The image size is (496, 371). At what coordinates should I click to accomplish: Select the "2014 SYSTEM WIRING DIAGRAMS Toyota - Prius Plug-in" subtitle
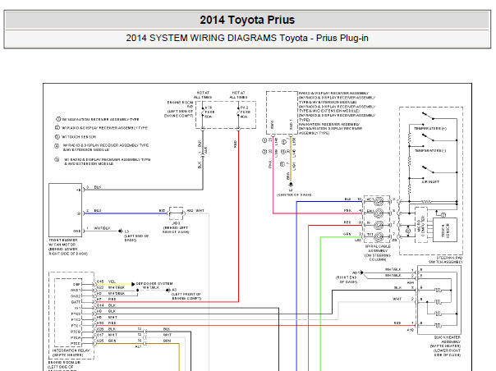[247, 38]
